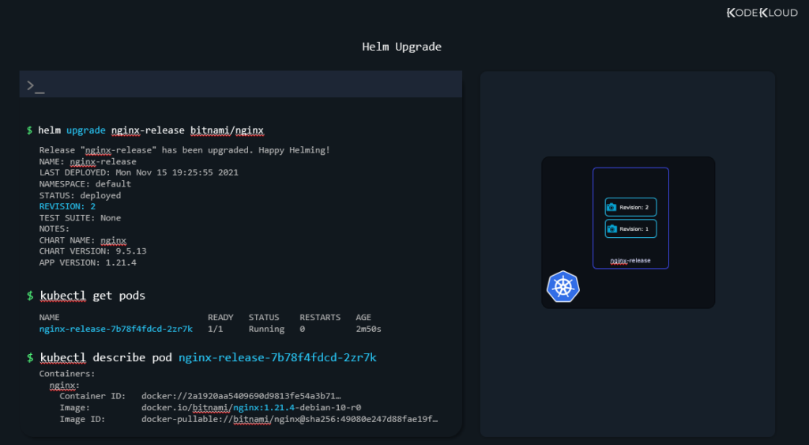Click the Helm Upgrade title
Viewport: 809px width, 445px height.
[x=401, y=47]
